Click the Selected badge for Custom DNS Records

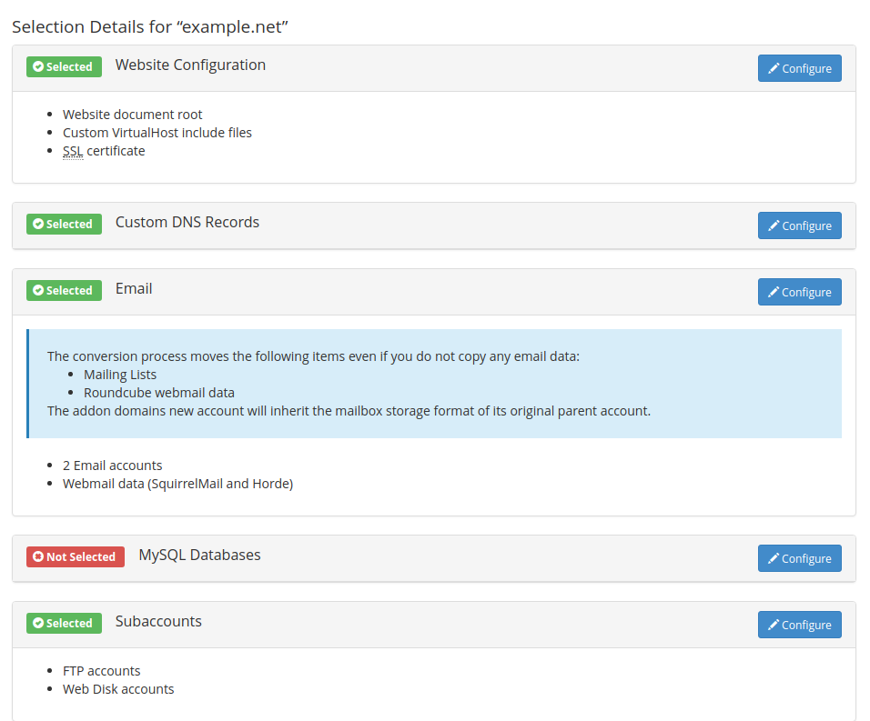click(x=64, y=224)
